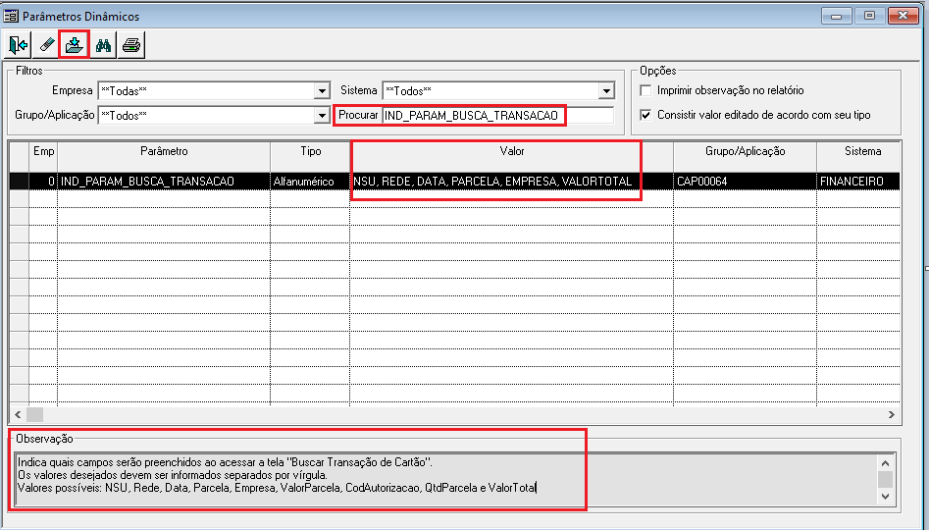Edit the NSU, REDE, DATA value cell
Viewport: 929px width, 530px height.
[512, 182]
